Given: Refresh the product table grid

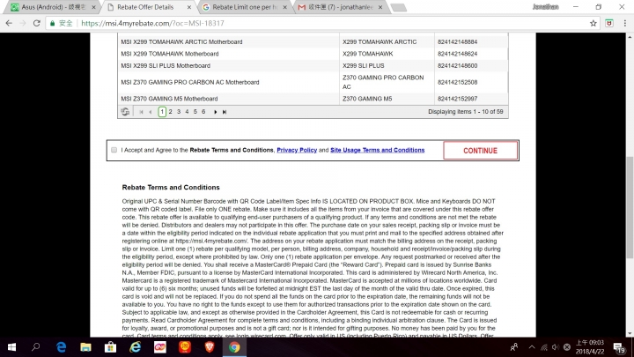Looking at the screenshot, I should 125,112.
